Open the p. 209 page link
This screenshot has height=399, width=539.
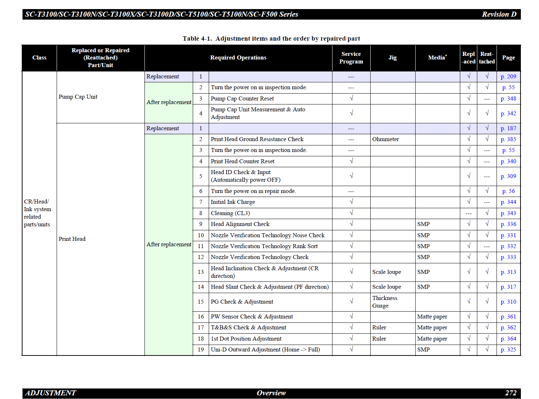[508, 77]
